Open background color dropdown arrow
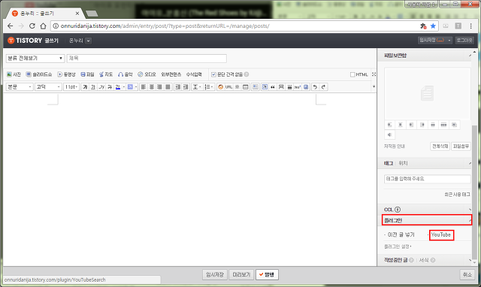The height and width of the screenshot is (287, 481). click(136, 87)
